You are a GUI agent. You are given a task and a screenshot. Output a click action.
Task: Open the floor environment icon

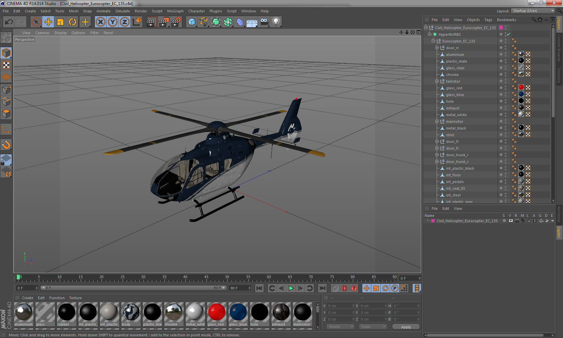point(252,22)
